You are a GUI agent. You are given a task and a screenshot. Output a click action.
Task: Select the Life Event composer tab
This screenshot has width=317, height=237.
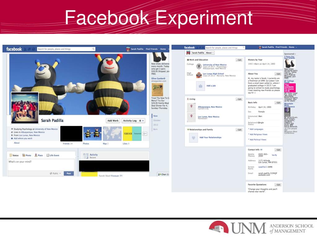coord(53,156)
